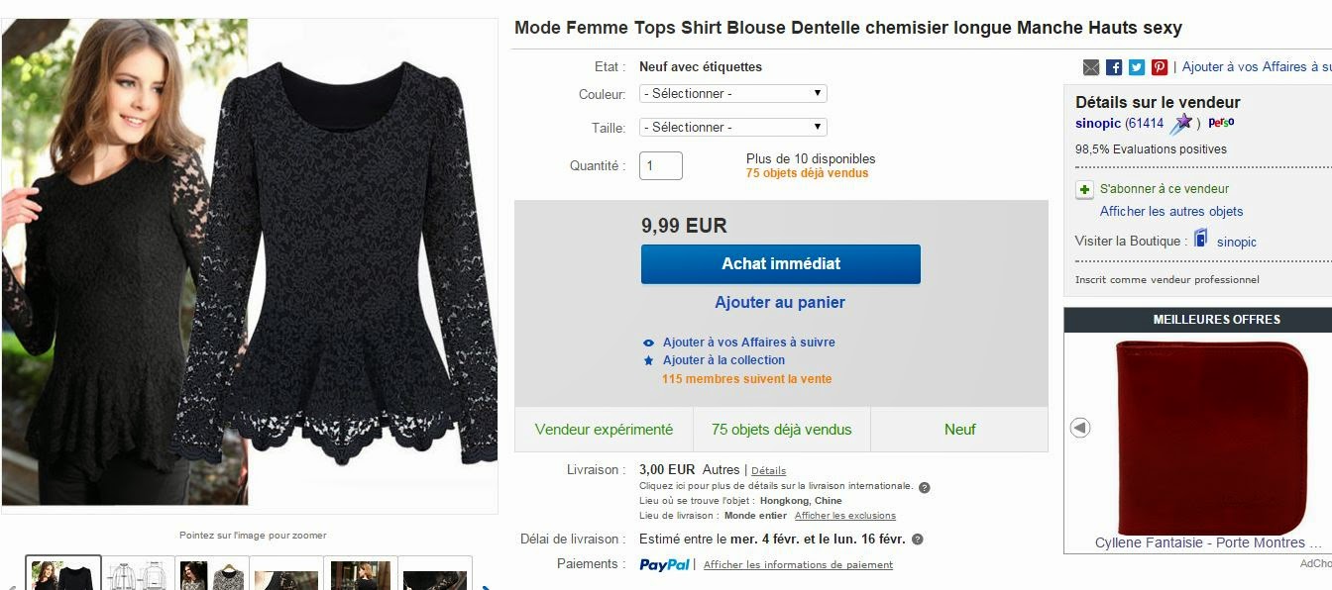Select the size chart diagram thumbnail
Image resolution: width=1332 pixels, height=590 pixels.
(138, 574)
